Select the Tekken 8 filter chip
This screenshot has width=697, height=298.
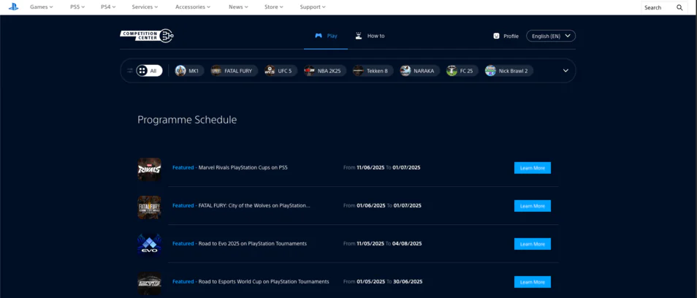point(373,71)
